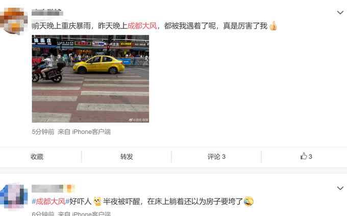The height and width of the screenshot is (216, 347).
Task: Click the orange badge beside second username
Action: point(69,188)
